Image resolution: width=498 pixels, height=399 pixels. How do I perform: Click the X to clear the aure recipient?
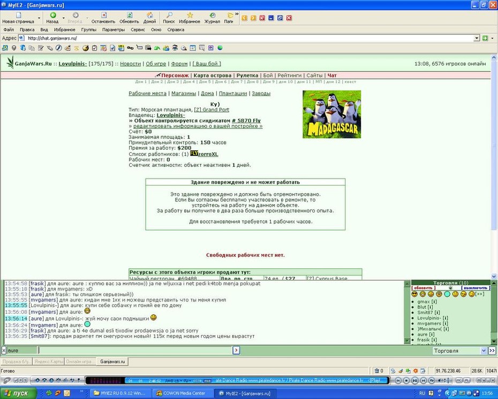pos(4,351)
